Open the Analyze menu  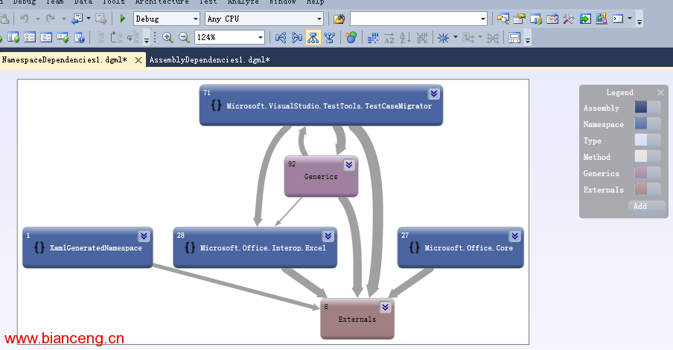coord(243,2)
